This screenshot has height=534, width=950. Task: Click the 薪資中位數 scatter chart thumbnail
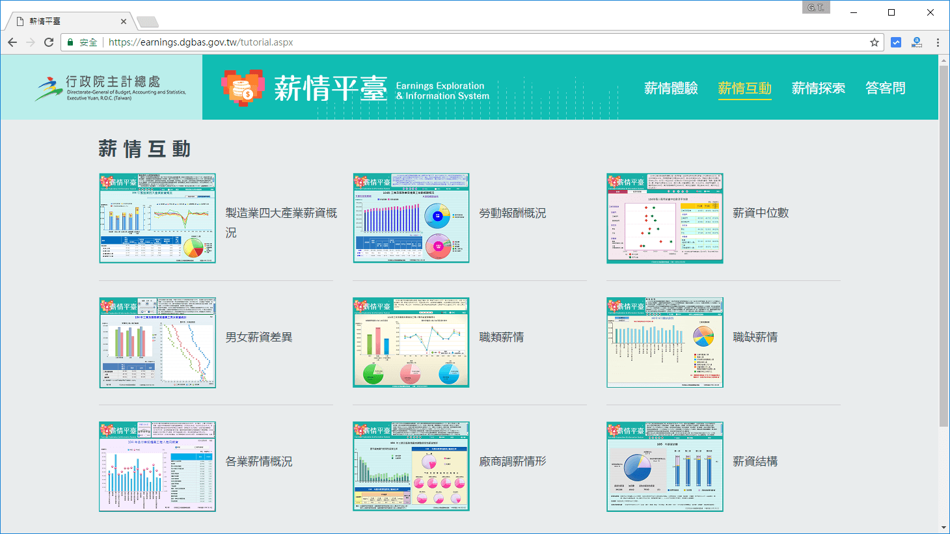664,218
